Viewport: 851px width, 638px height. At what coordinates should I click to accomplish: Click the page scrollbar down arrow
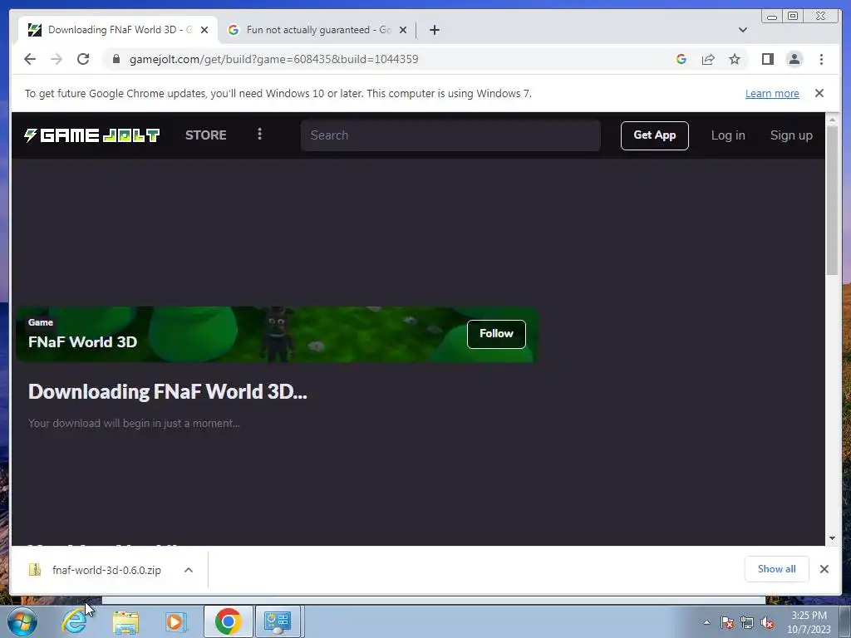(x=832, y=538)
